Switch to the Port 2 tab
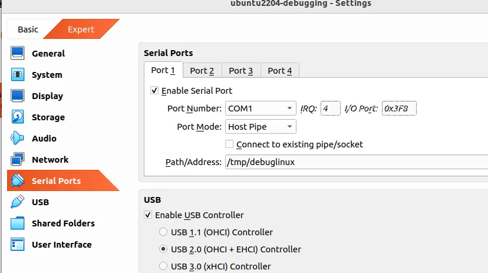 [x=202, y=71]
